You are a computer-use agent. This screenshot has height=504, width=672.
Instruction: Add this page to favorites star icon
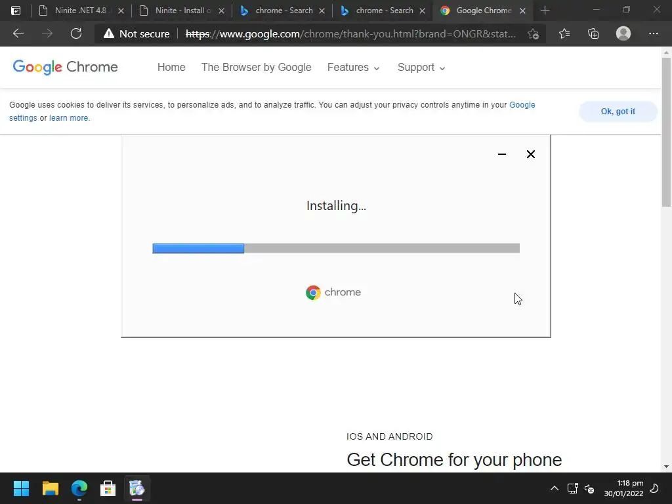click(533, 33)
